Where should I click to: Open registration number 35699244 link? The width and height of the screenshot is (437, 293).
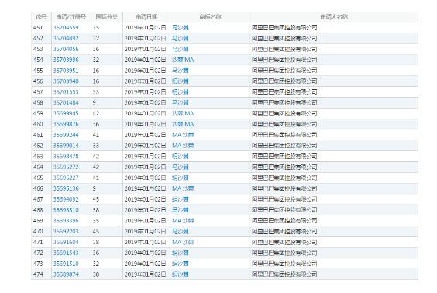(66, 135)
